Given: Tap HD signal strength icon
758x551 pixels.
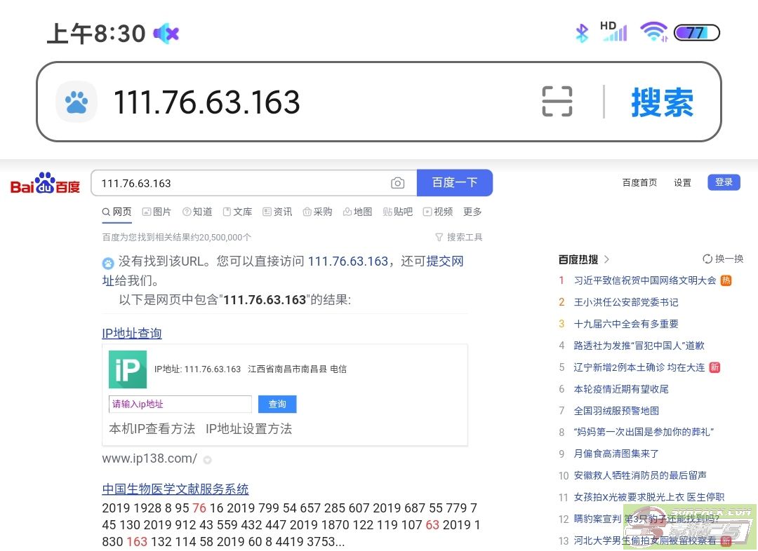Looking at the screenshot, I should tap(613, 32).
